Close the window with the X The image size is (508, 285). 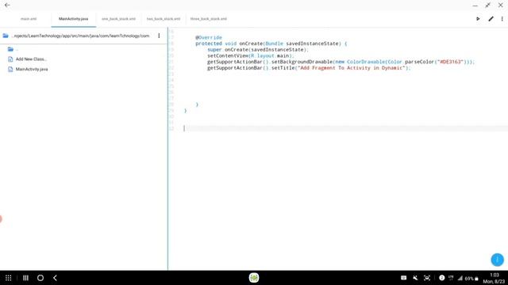[501, 6]
